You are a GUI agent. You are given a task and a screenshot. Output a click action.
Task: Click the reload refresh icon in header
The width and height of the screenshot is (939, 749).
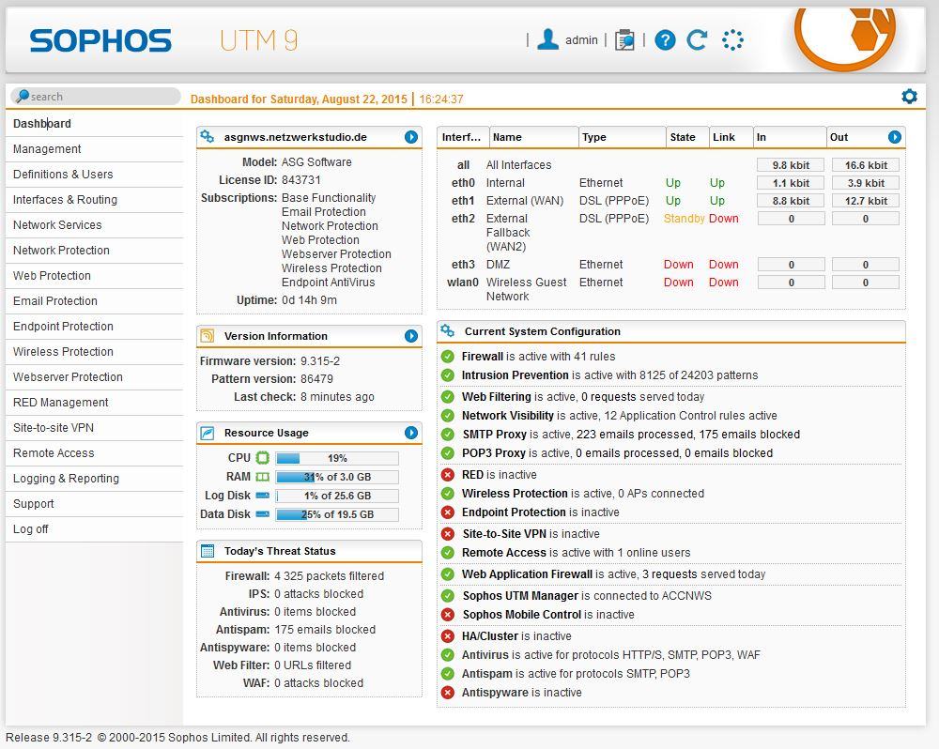click(x=697, y=40)
